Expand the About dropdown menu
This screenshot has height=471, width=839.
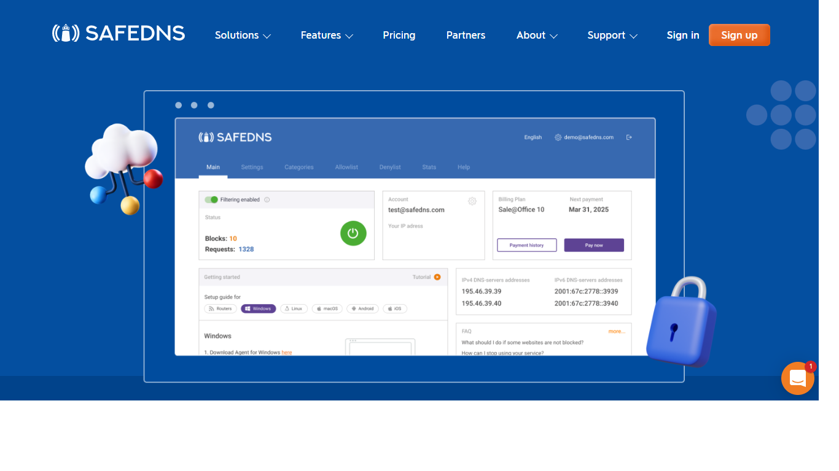pos(537,36)
